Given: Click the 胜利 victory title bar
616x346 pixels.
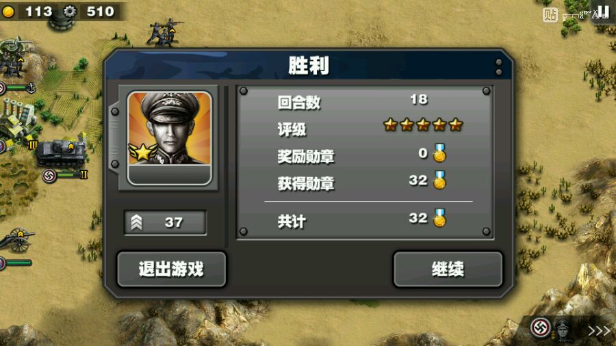Looking at the screenshot, I should pyautogui.click(x=309, y=65).
